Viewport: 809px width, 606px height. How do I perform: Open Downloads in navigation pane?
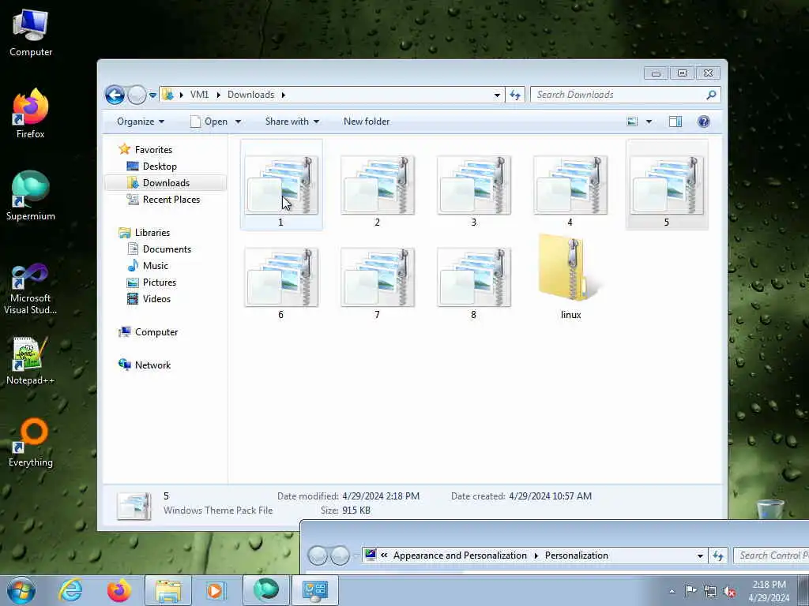[x=166, y=183]
